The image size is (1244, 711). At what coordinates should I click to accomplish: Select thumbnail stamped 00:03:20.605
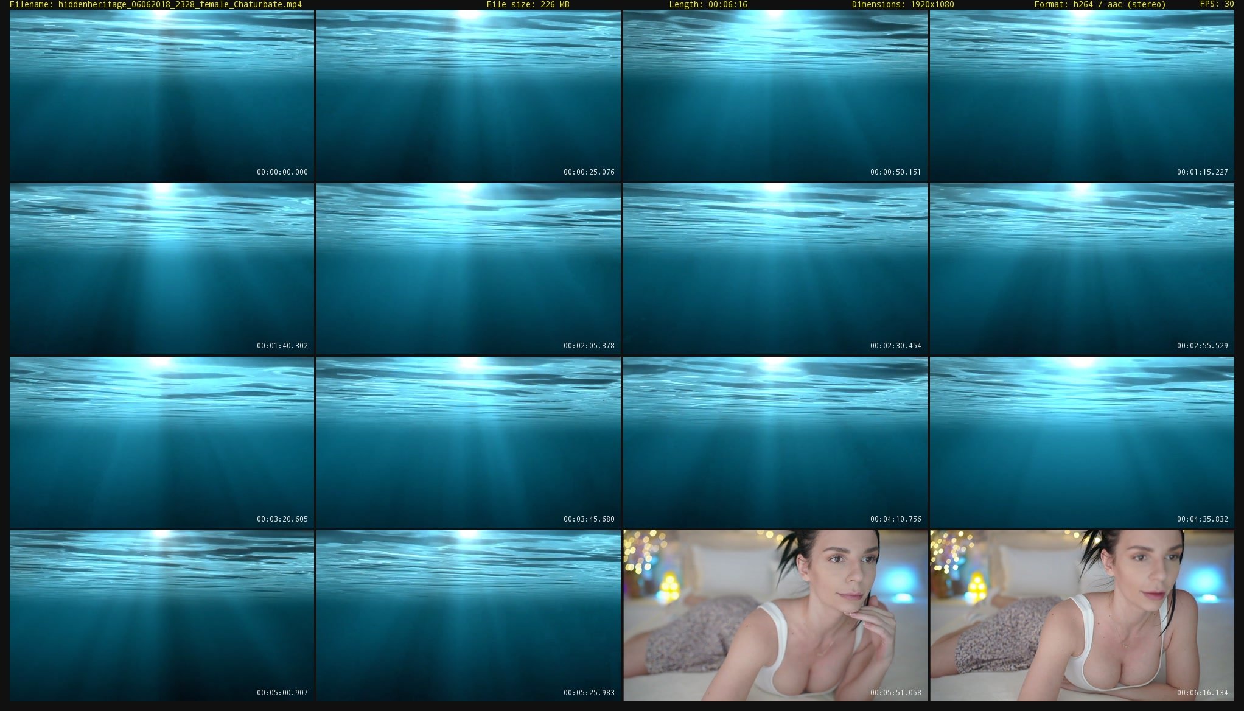pos(162,443)
